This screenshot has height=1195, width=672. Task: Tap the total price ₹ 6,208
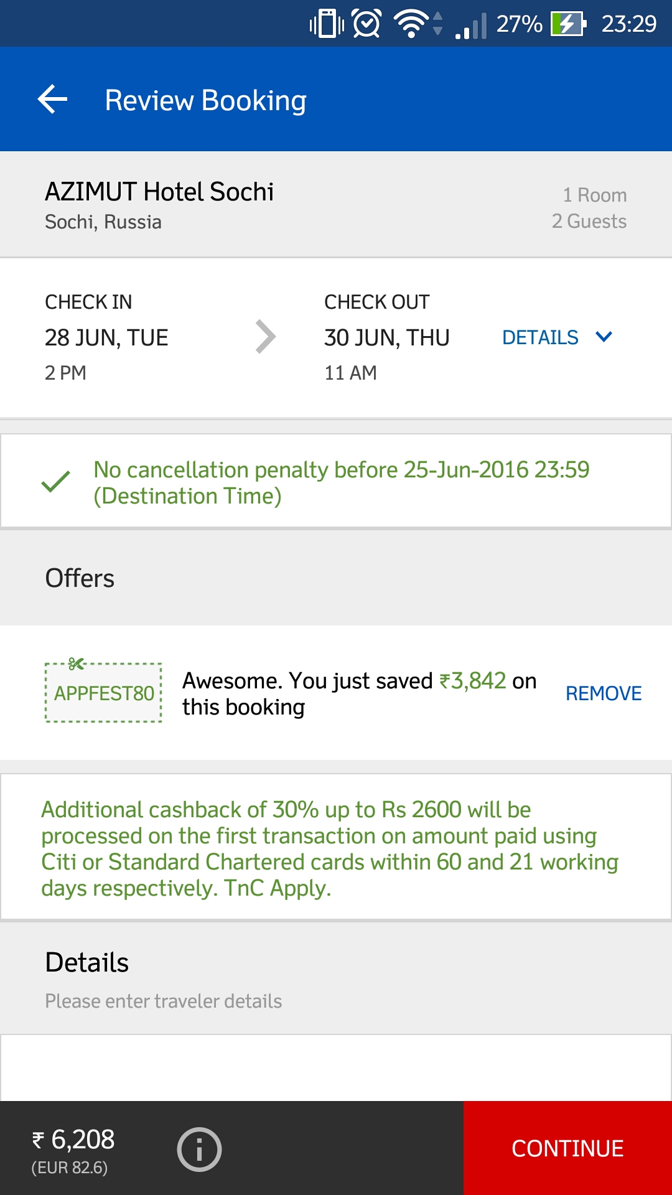pos(74,1140)
